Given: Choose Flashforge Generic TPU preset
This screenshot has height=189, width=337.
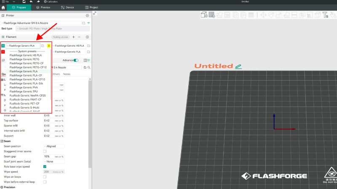Looking at the screenshot, I should (24, 92).
